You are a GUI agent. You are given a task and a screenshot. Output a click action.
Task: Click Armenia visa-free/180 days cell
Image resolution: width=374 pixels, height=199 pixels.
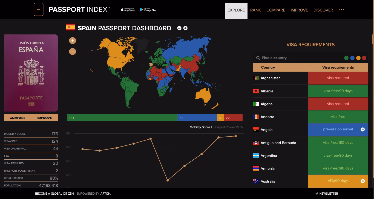(x=338, y=168)
